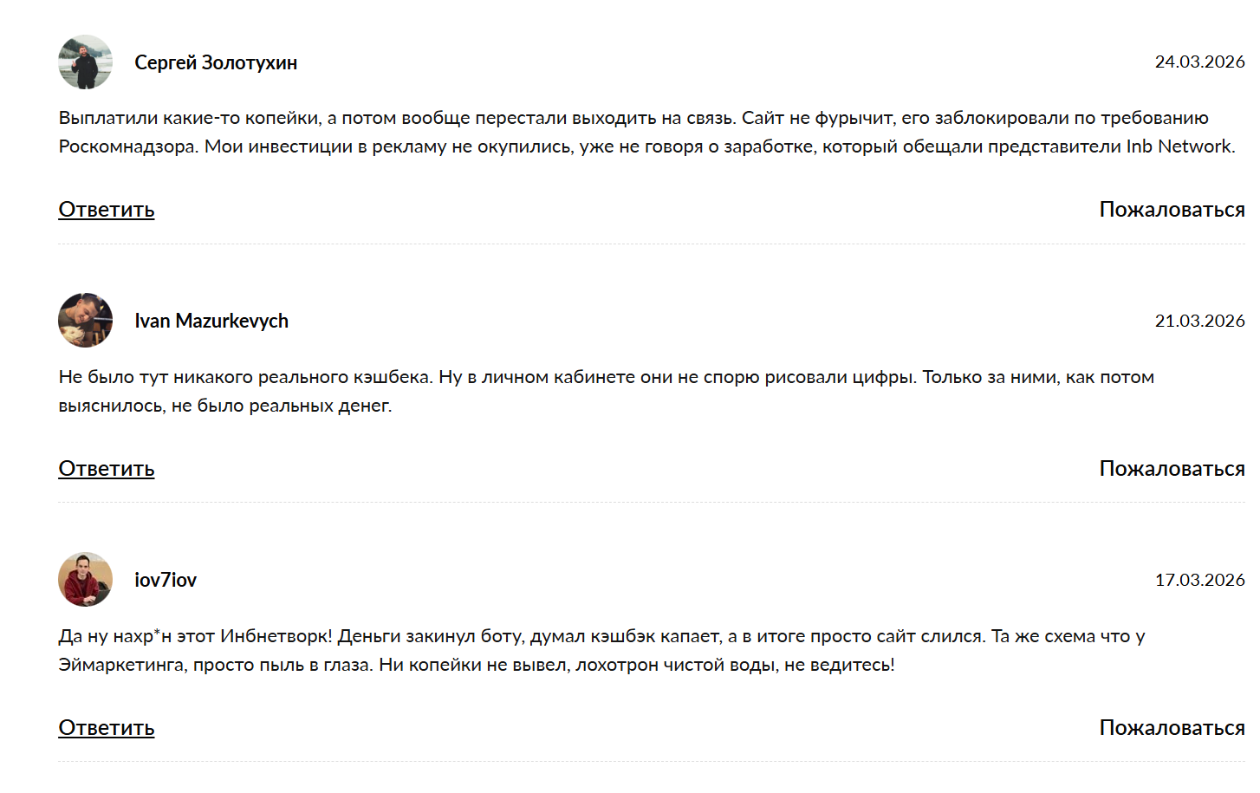Viewport: 1260px width, 793px height.
Task: Report the iov7iov comment
Action: point(1172,728)
